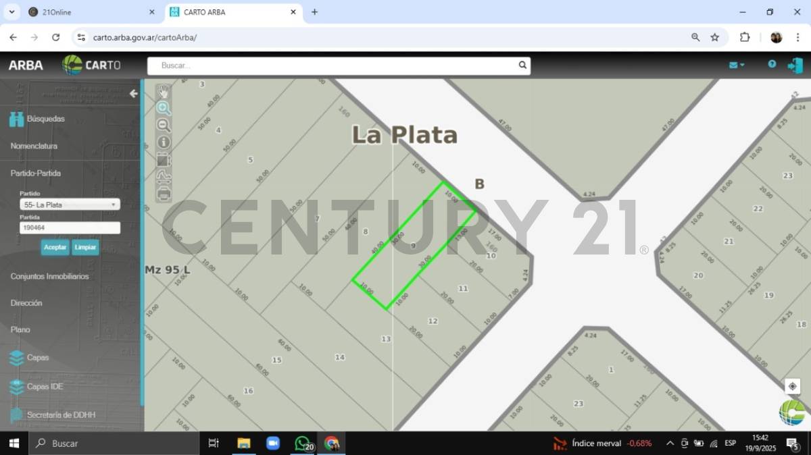Select the pan hand tool
This screenshot has width=811, height=455.
164,91
